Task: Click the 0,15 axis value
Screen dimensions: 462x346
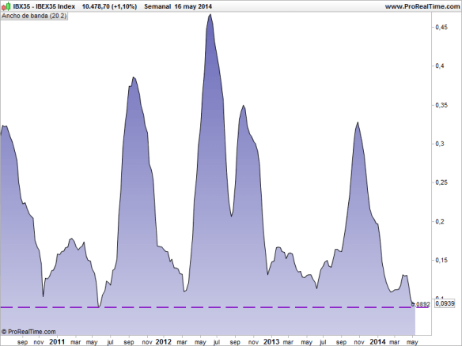Action: (441, 261)
